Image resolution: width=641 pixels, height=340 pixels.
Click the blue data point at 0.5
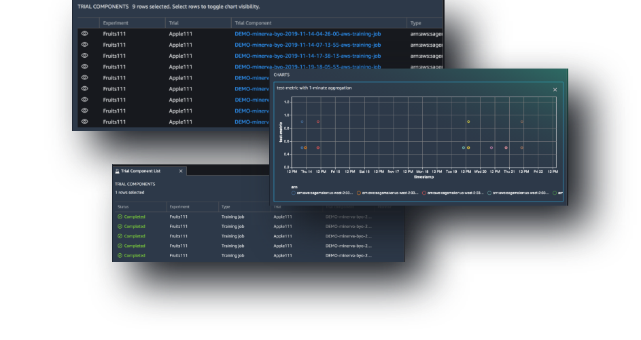tap(302, 148)
